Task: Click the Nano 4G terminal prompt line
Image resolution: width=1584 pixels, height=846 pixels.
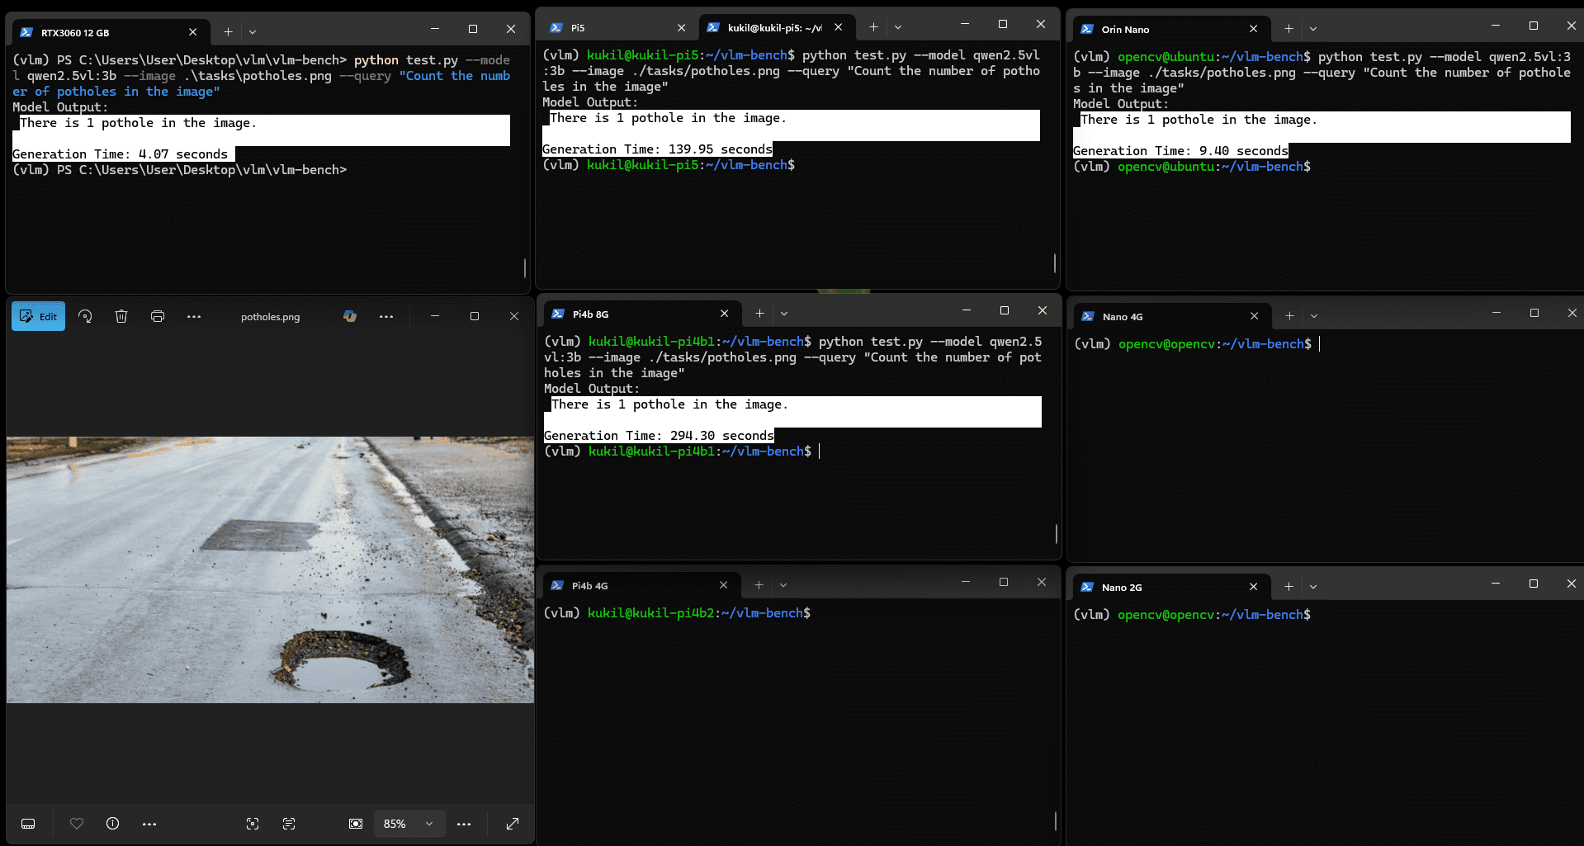Action: tap(1193, 344)
